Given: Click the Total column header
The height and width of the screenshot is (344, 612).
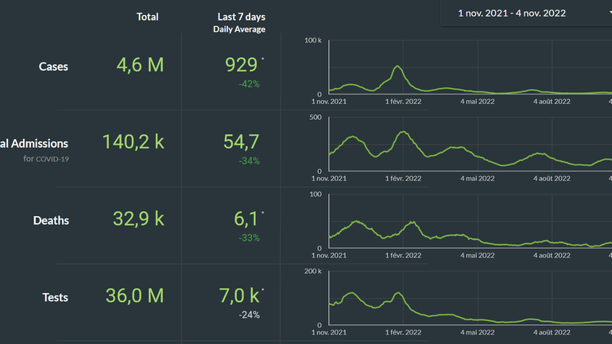Looking at the screenshot, I should coord(147,17).
